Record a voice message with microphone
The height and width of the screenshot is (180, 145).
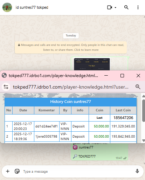click(x=137, y=171)
